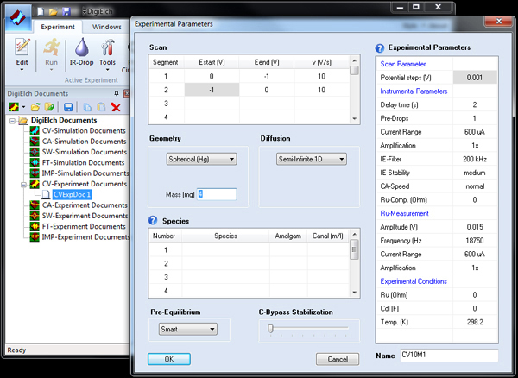
Task: Switch to the Windows ribbon tab
Action: (x=107, y=27)
